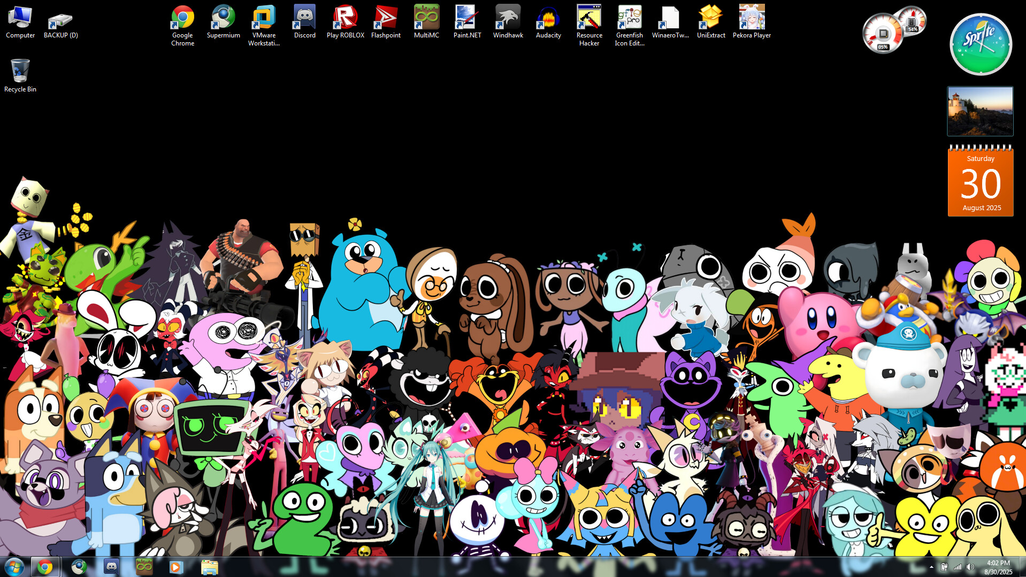1026x577 pixels.
Task: Select the Supermium desktop icon
Action: click(223, 19)
